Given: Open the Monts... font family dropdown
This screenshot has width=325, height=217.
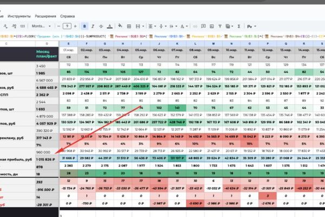Looking at the screenshot, I should [x=41, y=26].
